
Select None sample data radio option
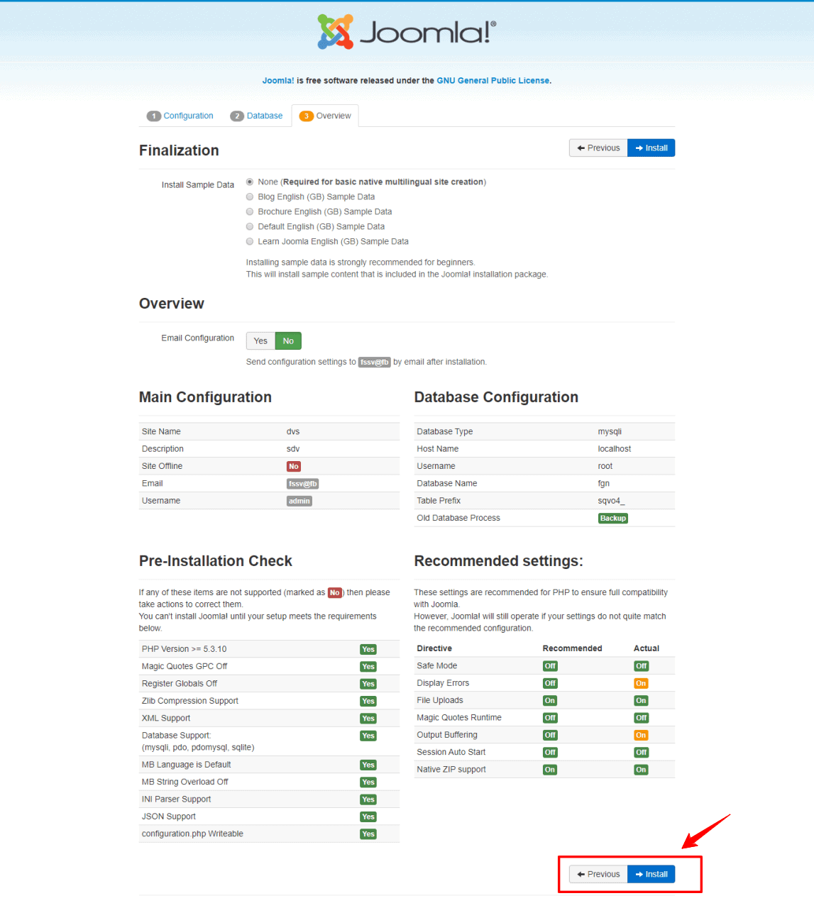coord(250,182)
